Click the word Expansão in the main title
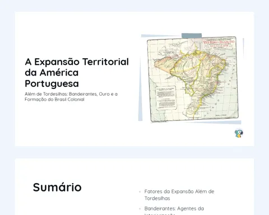269x215 pixels. tap(57, 62)
